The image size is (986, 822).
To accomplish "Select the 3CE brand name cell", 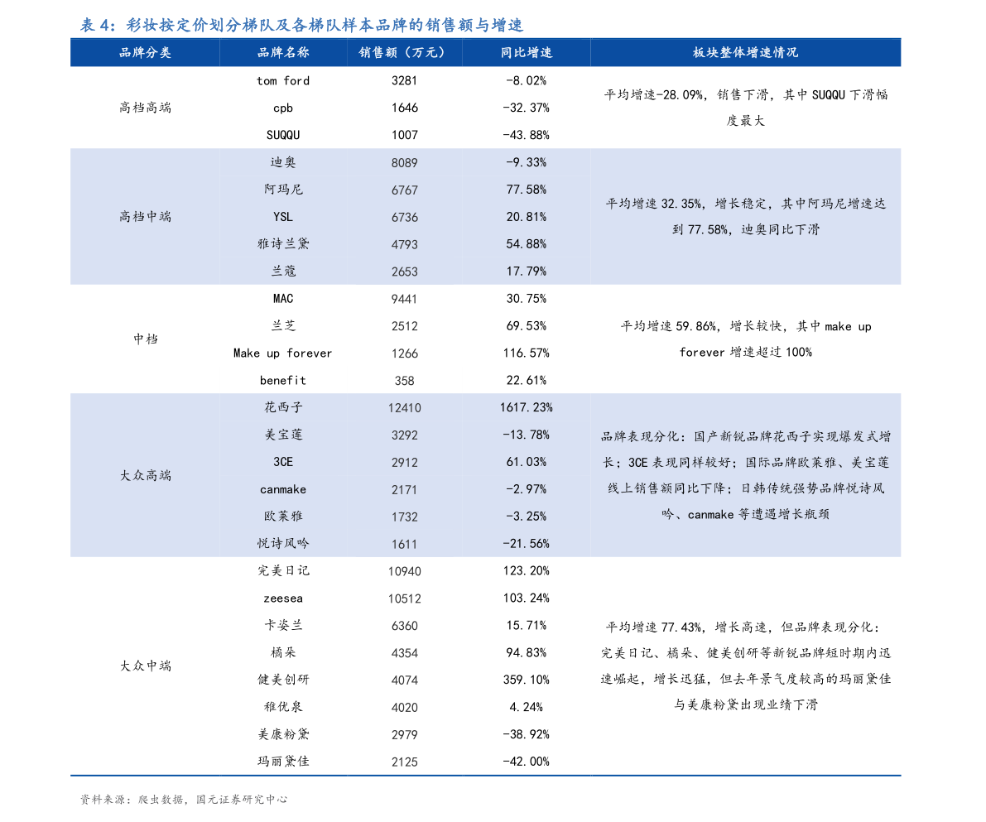I will tap(283, 462).
